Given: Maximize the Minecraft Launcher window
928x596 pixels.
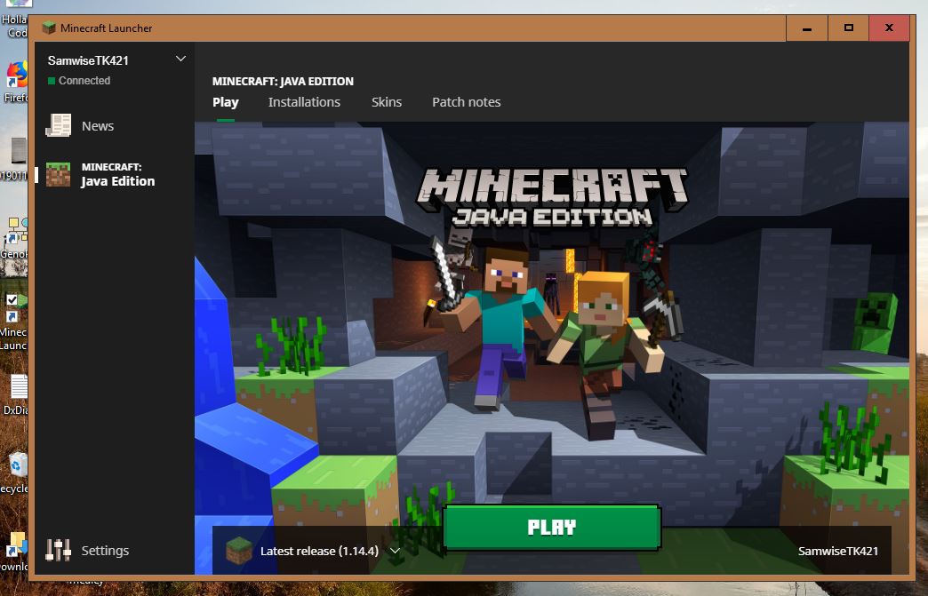Looking at the screenshot, I should [x=848, y=28].
